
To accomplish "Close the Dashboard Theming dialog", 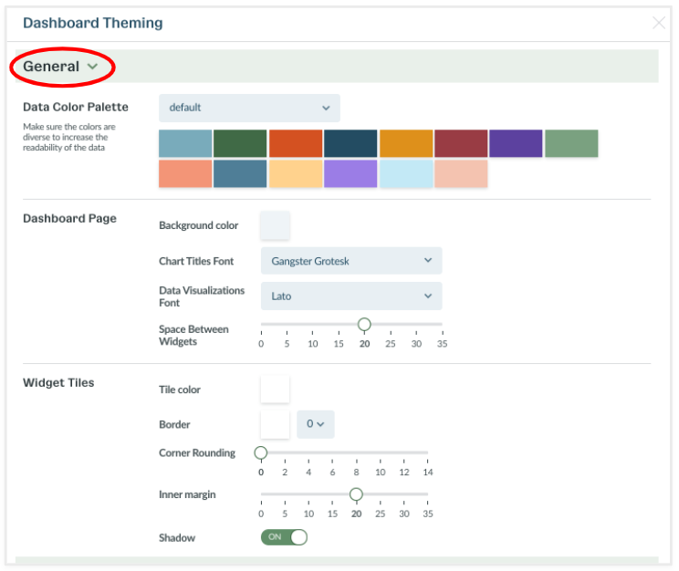I will tap(658, 23).
